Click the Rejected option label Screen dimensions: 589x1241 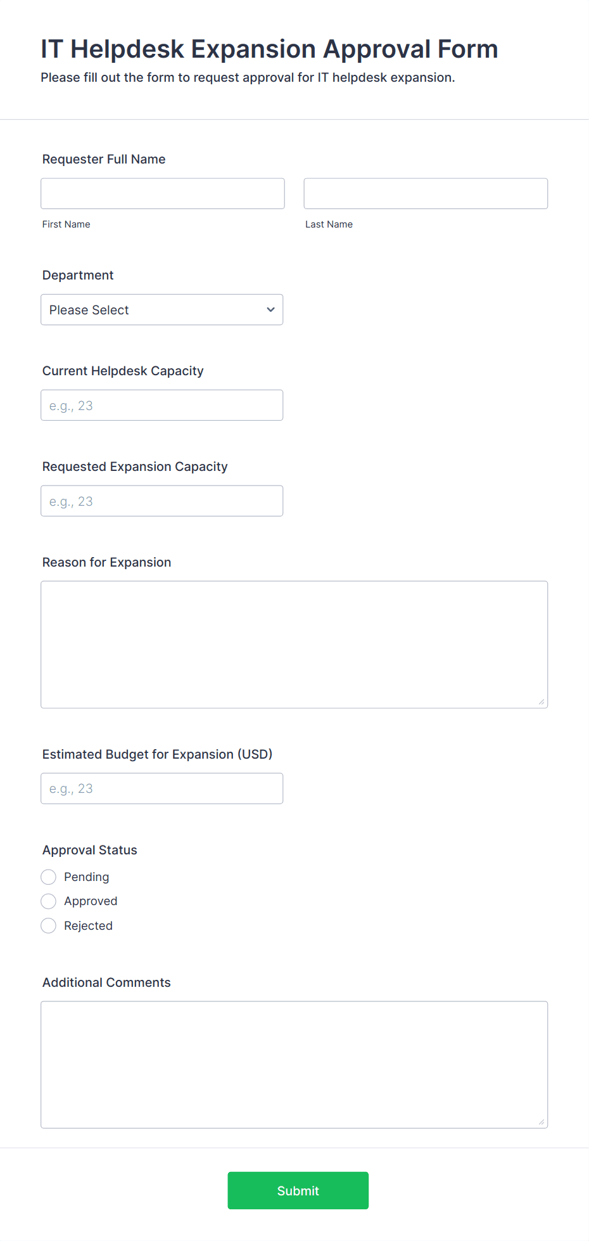pos(88,925)
